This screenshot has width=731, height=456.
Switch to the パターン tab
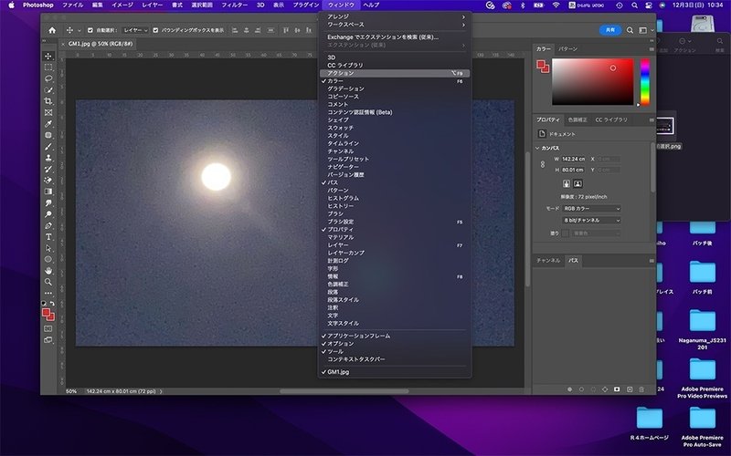[567, 49]
